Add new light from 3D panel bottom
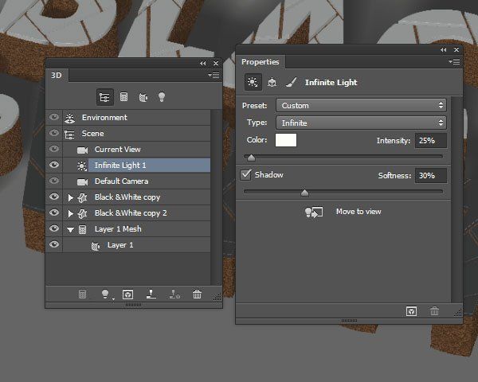The image size is (478, 382). [x=105, y=294]
